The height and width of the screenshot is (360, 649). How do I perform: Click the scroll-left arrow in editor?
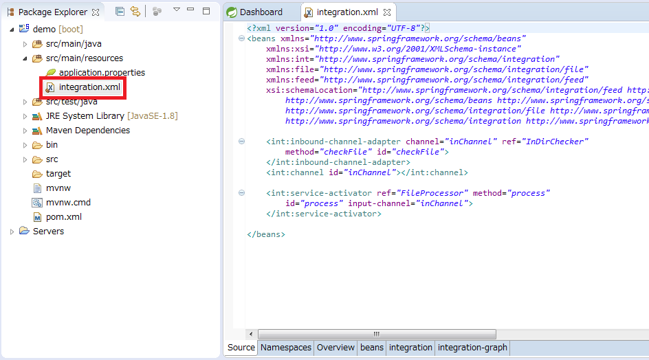pos(251,334)
